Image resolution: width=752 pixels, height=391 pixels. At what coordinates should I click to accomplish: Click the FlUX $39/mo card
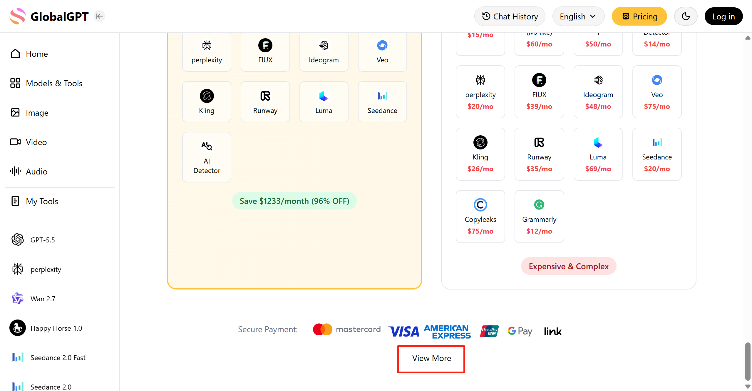click(539, 92)
